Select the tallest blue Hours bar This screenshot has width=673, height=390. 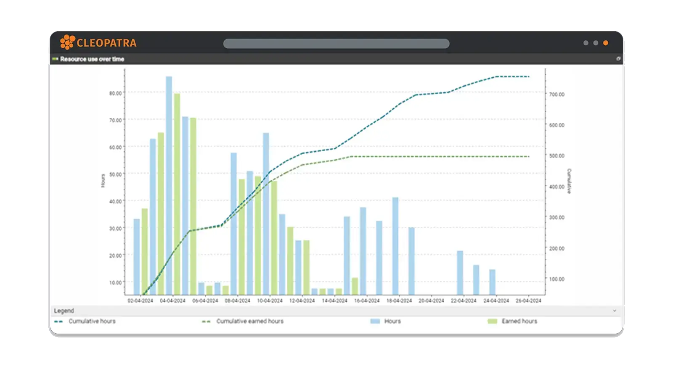point(169,185)
